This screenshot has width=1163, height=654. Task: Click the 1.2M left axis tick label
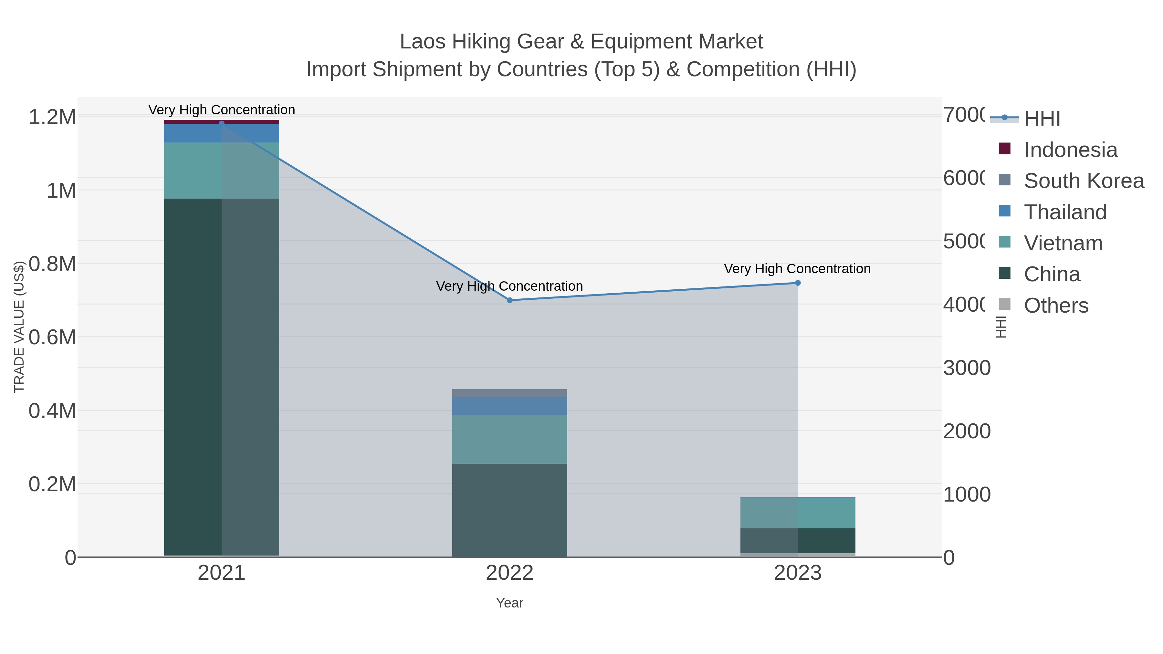coord(52,117)
